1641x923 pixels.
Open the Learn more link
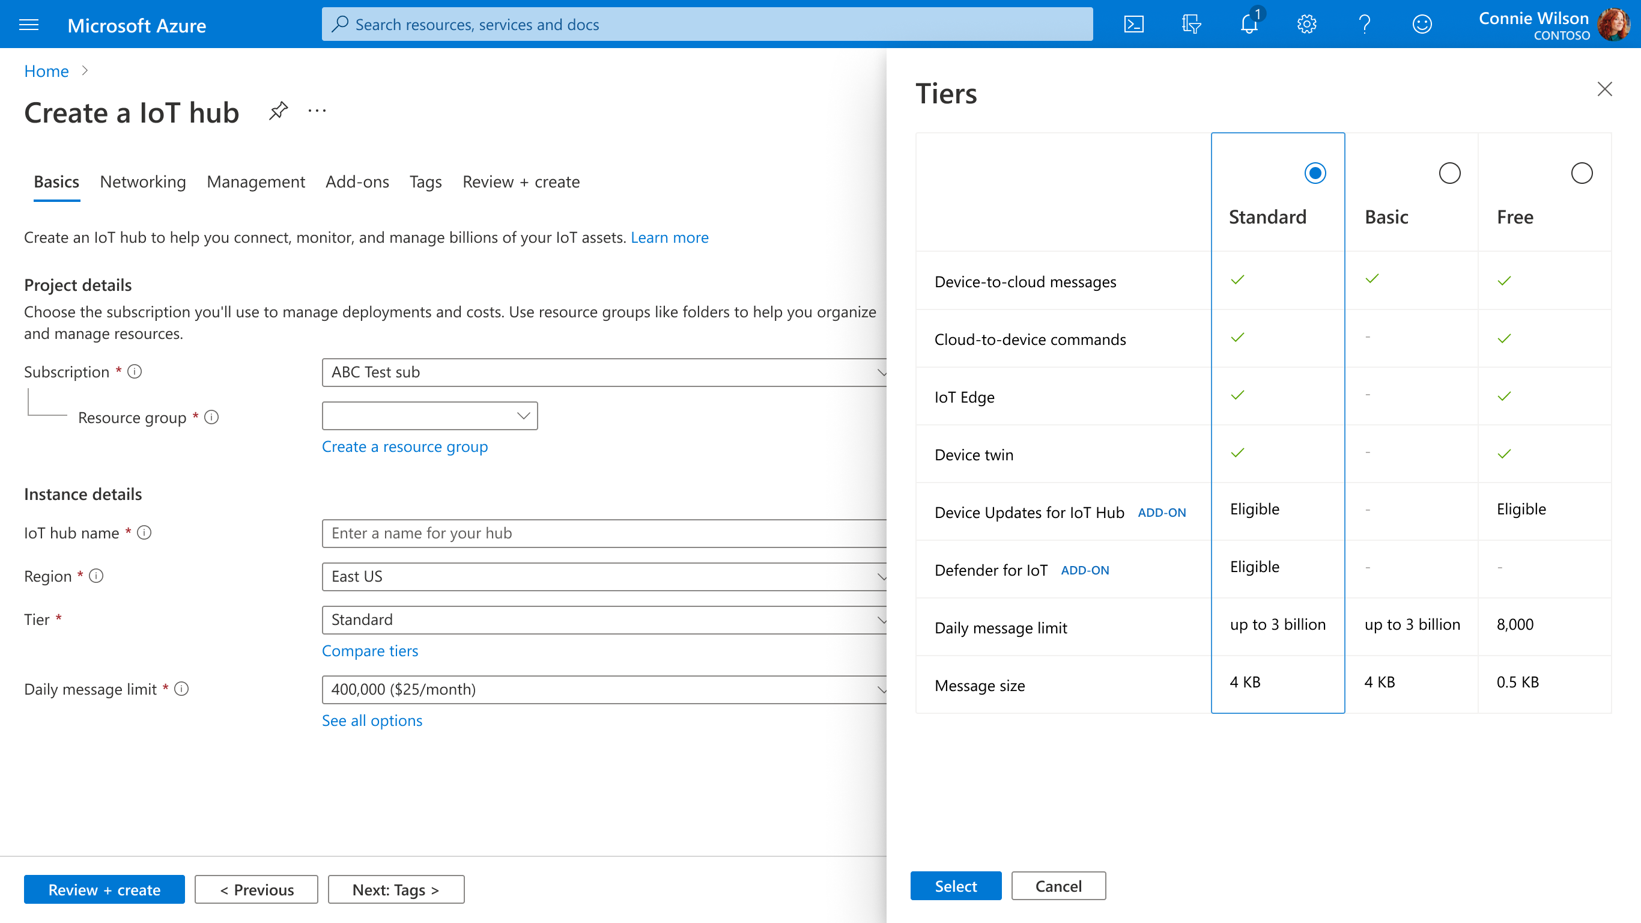670,238
